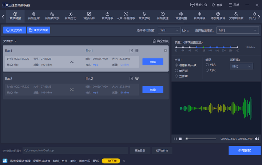Dismiss the bottom promo banner
The image size is (262, 165).
(x=124, y=161)
